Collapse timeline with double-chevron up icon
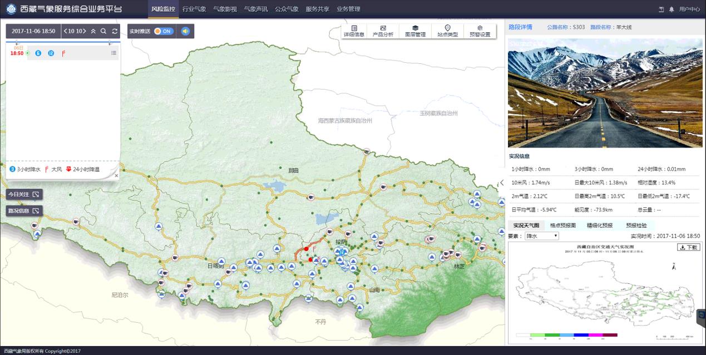 93,31
